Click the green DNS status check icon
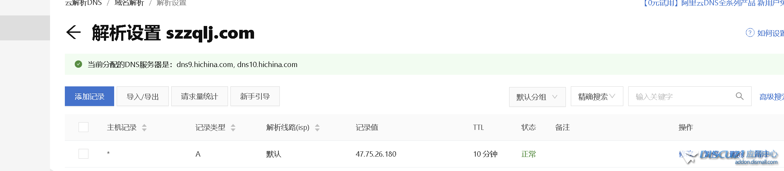The width and height of the screenshot is (784, 171). point(78,64)
